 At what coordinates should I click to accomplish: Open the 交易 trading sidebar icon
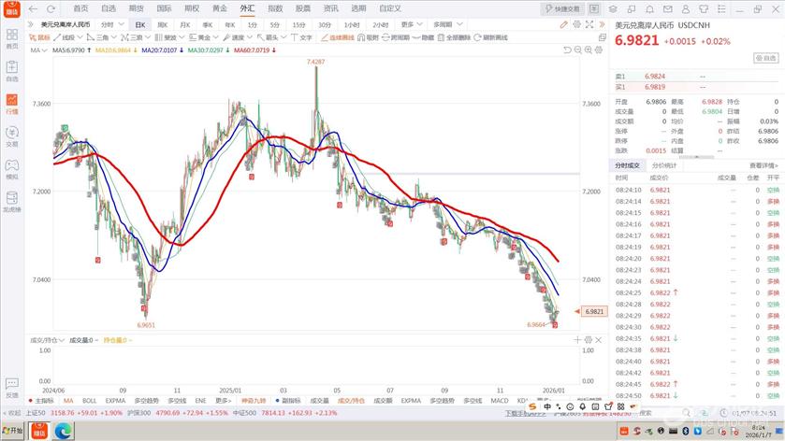click(x=12, y=136)
